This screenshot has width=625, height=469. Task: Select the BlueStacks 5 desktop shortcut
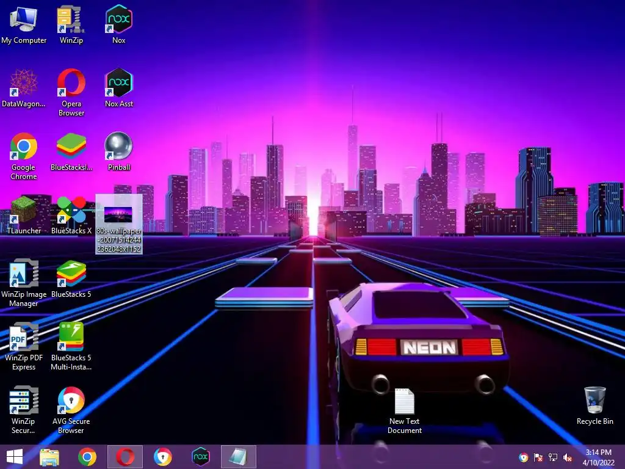pos(71,279)
